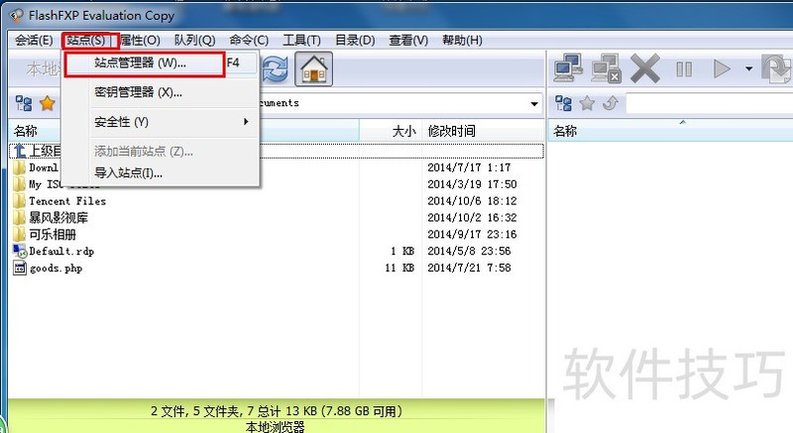Click the remote folder tree icon

(563, 103)
